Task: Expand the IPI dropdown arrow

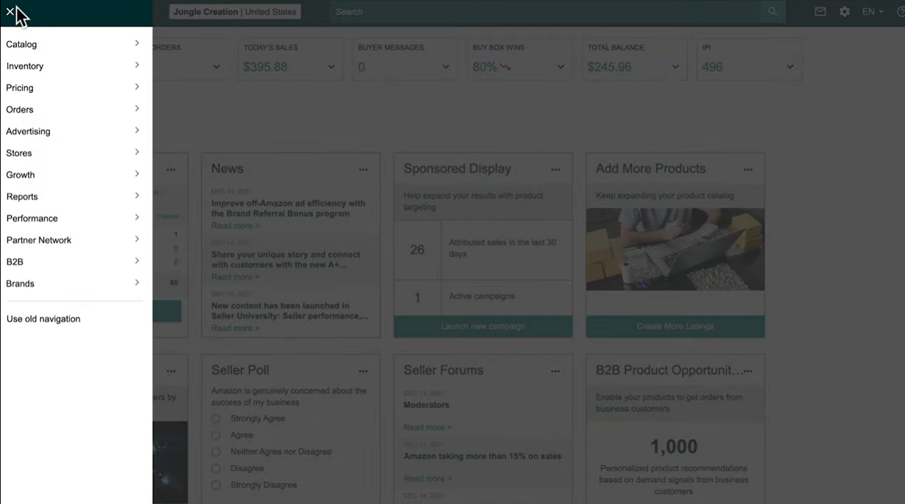Action: tap(790, 67)
